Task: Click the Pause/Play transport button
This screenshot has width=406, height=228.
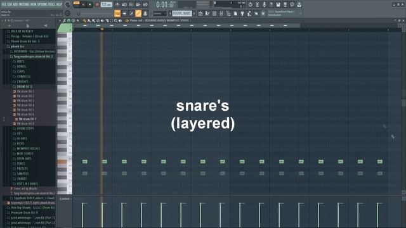Action: pos(83,4)
